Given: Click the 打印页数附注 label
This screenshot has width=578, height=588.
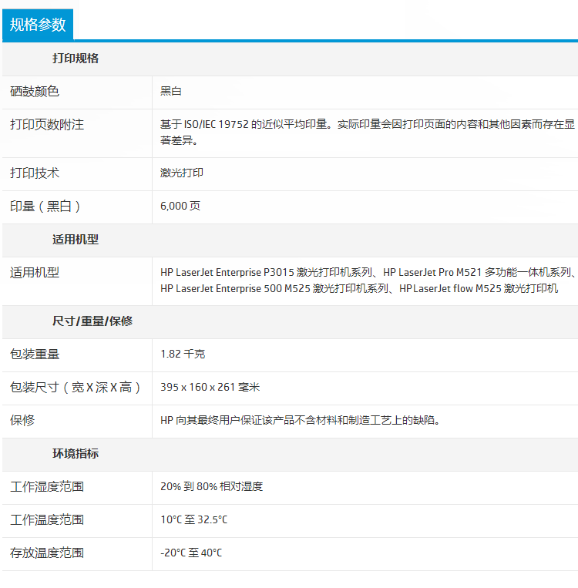Looking at the screenshot, I should tap(47, 125).
